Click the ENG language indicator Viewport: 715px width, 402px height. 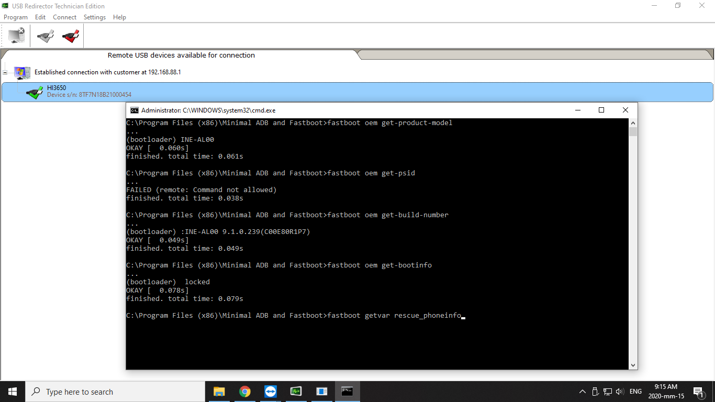pos(635,392)
